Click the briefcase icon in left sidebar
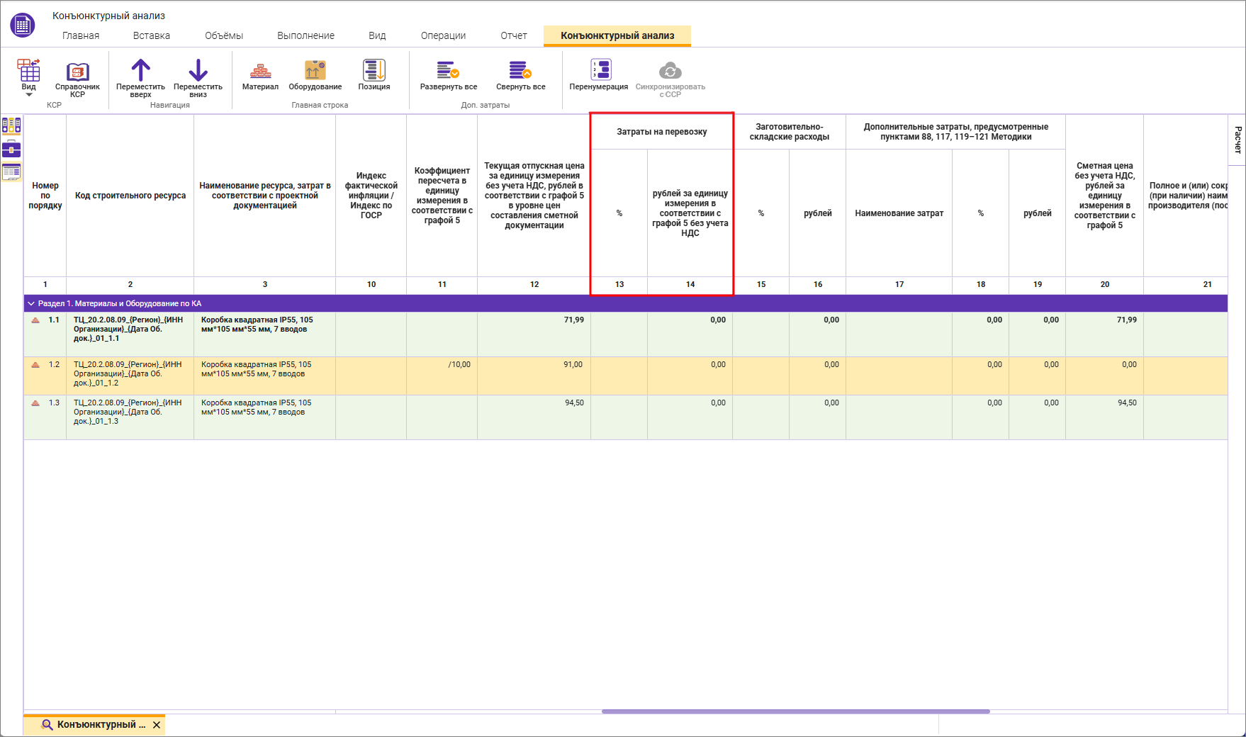The width and height of the screenshot is (1246, 737). [11, 149]
